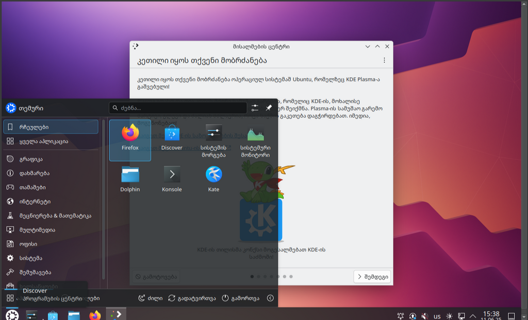Launch Dolphin file manager from favorites
The image size is (528, 320).
[130, 179]
